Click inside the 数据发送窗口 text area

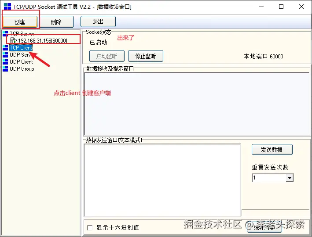tap(162, 180)
